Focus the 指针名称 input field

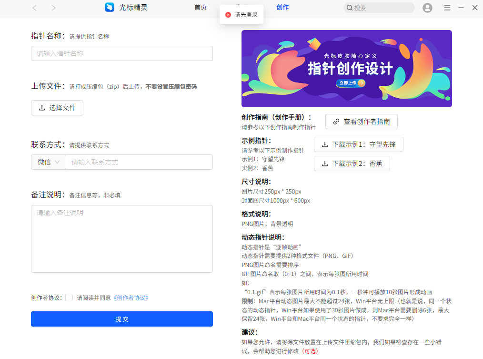pos(122,53)
